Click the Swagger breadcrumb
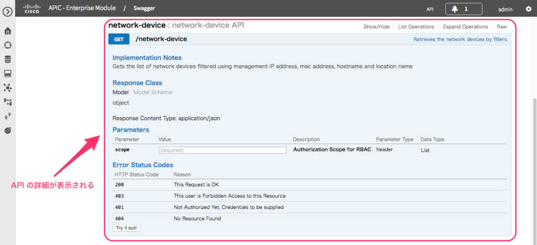The width and height of the screenshot is (537, 245). pos(145,8)
